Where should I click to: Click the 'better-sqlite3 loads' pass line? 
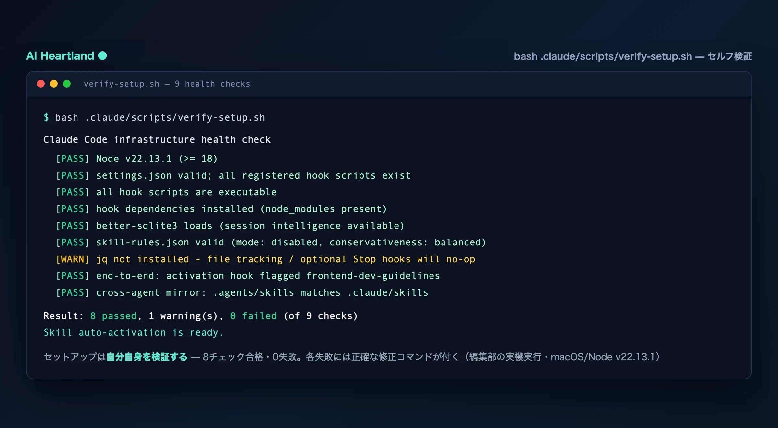tap(230, 226)
